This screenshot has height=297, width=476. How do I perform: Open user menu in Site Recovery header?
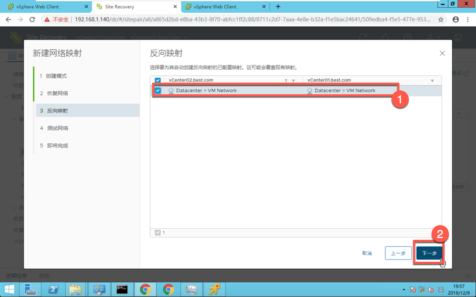(433, 37)
